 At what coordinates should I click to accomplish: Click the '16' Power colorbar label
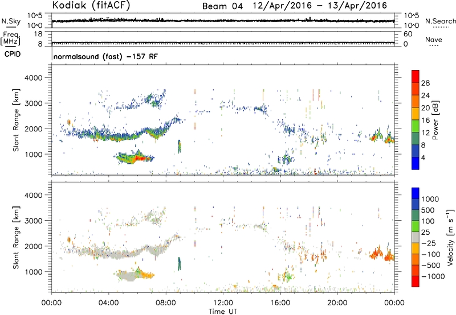point(425,121)
